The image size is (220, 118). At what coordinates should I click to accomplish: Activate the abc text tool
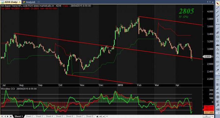tap(217, 45)
